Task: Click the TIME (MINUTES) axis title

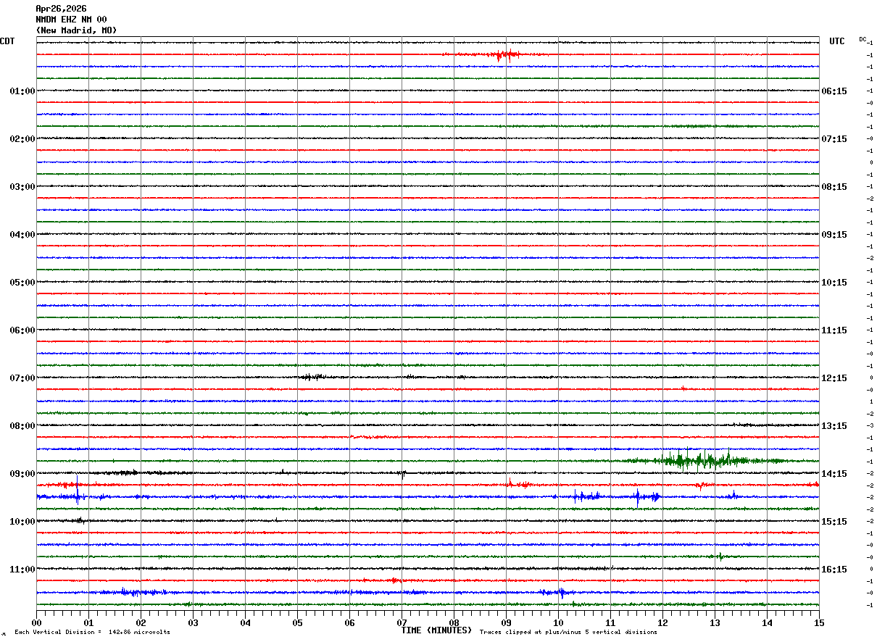Action: point(436,630)
